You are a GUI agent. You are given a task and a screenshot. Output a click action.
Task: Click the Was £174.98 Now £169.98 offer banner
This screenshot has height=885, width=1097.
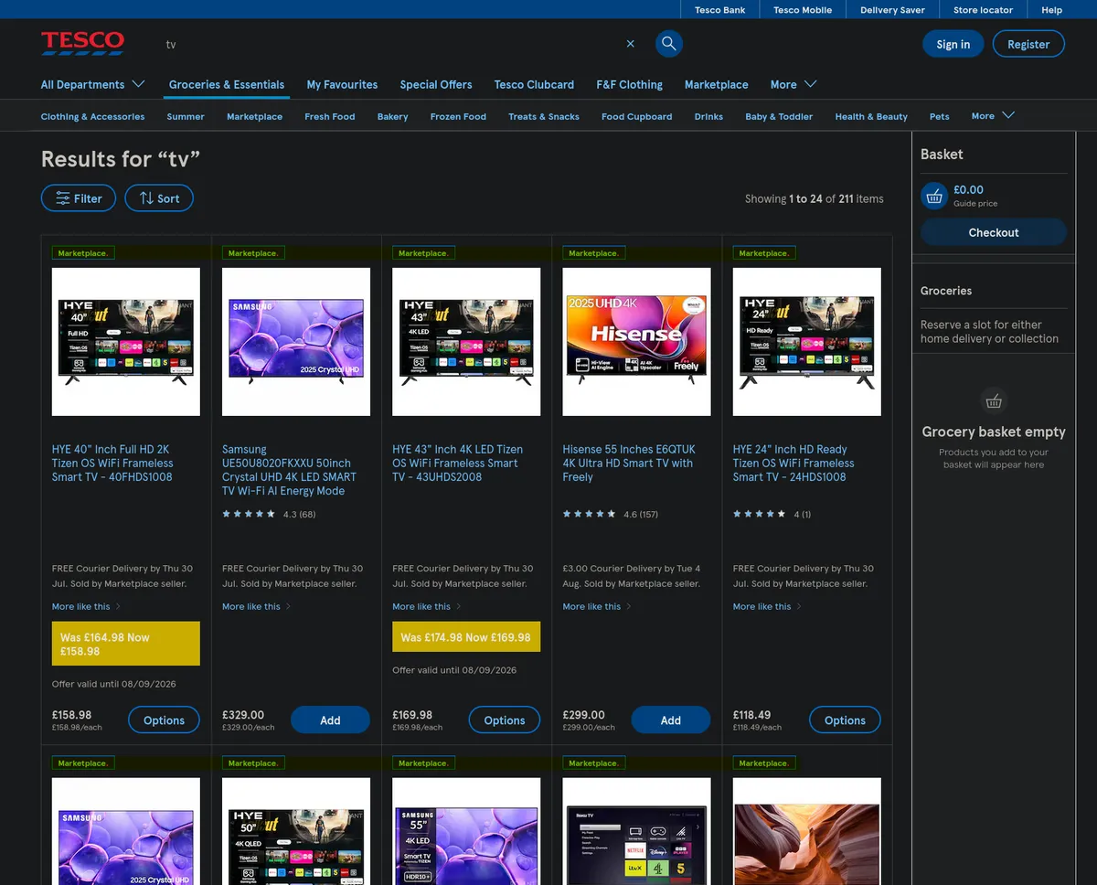pos(466,637)
